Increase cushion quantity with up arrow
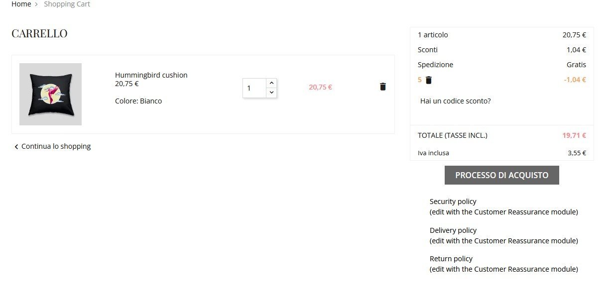 coord(271,83)
